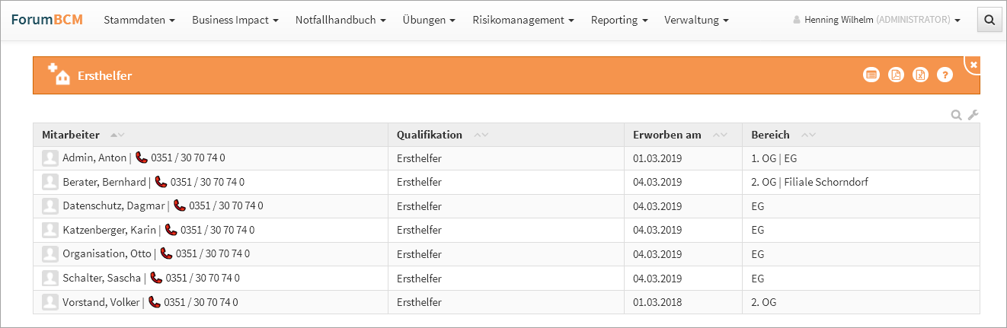Open table settings wrench icon

pos(973,115)
